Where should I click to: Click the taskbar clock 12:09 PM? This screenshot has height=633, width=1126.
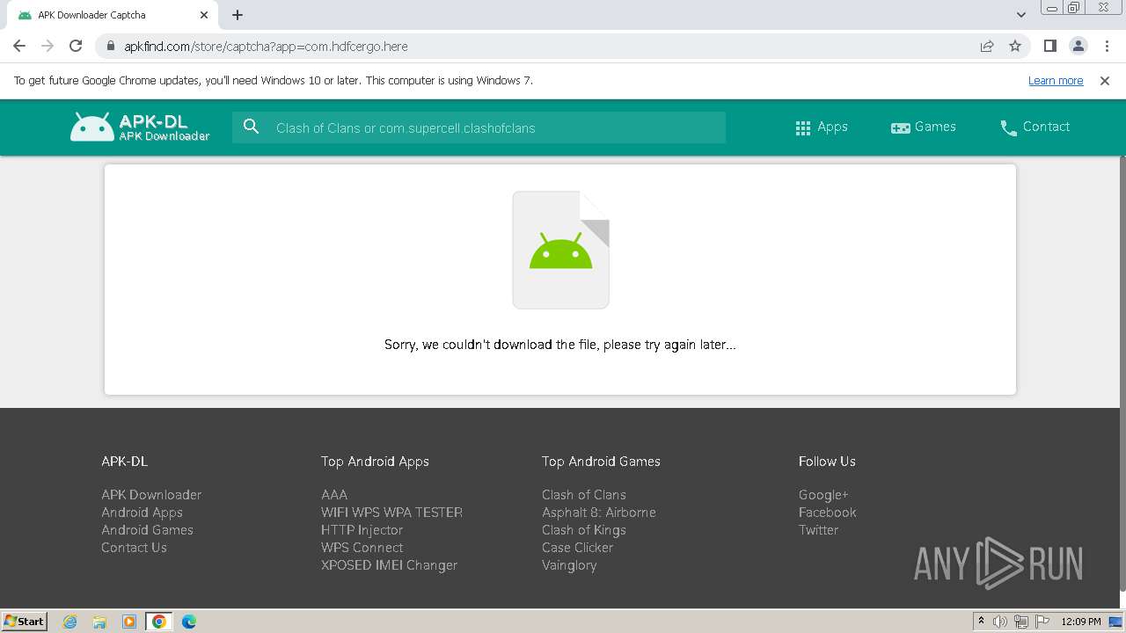point(1081,622)
